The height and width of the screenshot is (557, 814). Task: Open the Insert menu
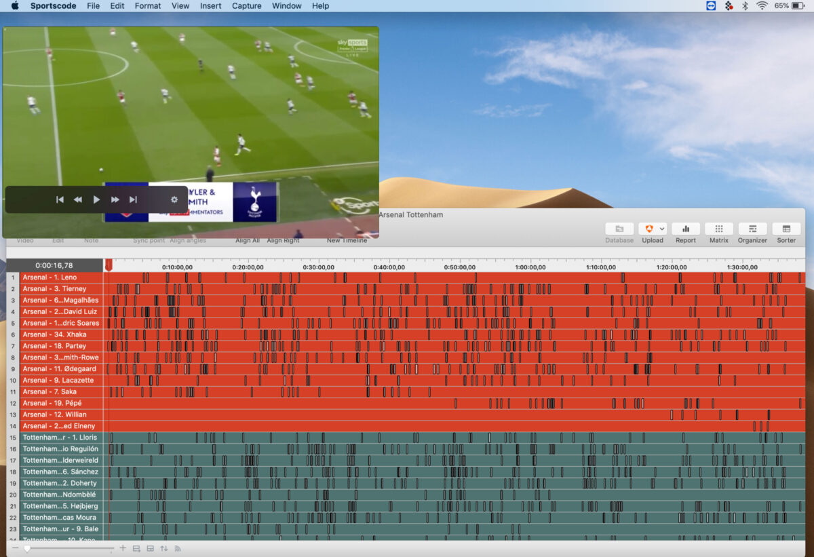point(210,5)
